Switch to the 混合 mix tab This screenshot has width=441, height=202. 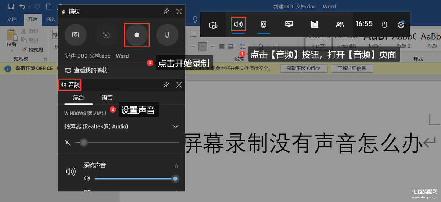[78, 98]
